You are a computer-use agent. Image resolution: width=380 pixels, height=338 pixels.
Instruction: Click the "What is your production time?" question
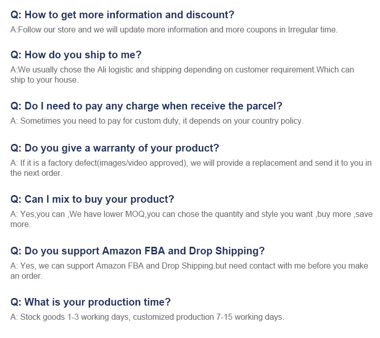(x=91, y=302)
